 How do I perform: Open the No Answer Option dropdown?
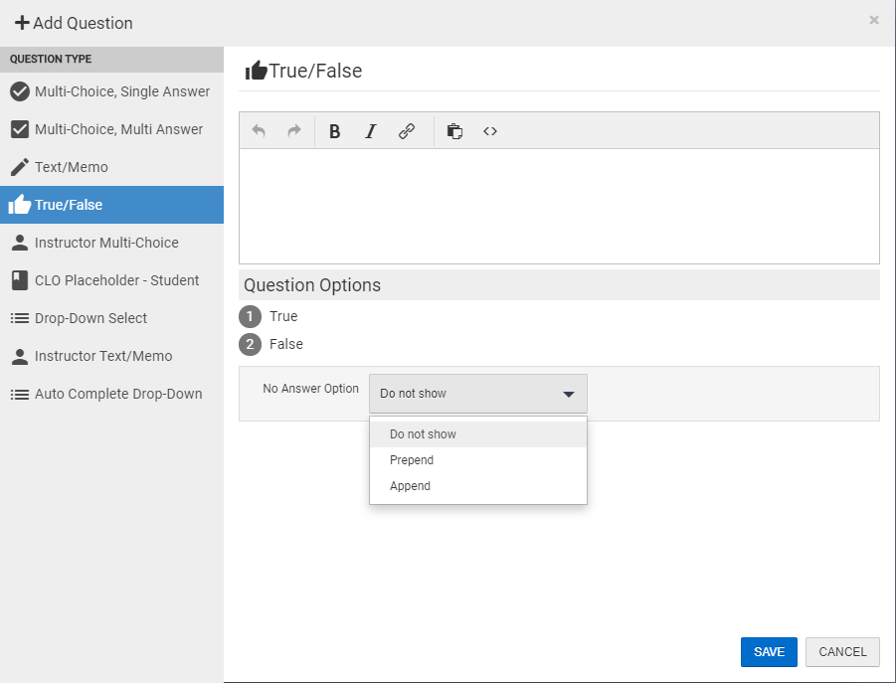pos(478,394)
